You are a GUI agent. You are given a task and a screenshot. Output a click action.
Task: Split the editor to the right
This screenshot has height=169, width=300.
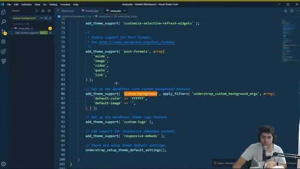[292, 11]
